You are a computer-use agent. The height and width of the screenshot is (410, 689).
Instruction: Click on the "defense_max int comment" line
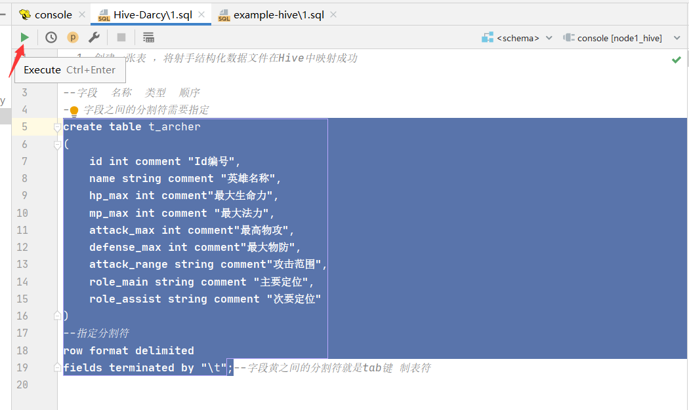point(195,248)
